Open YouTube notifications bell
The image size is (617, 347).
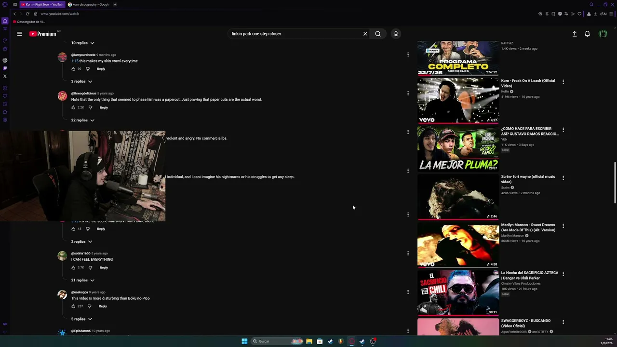tap(587, 34)
